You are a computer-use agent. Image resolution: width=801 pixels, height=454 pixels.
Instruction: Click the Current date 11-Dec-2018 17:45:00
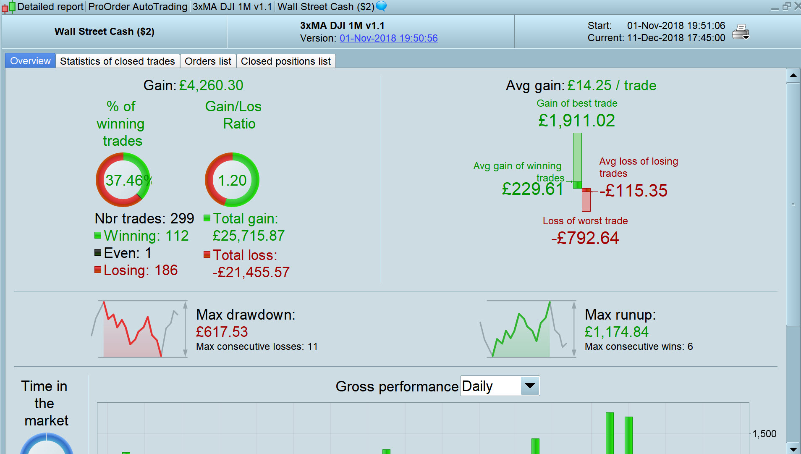676,38
